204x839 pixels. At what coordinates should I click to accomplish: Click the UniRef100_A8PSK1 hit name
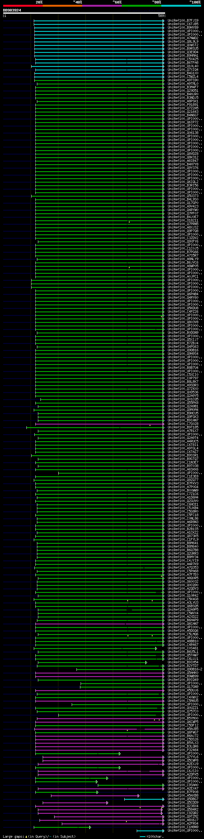(x=183, y=101)
